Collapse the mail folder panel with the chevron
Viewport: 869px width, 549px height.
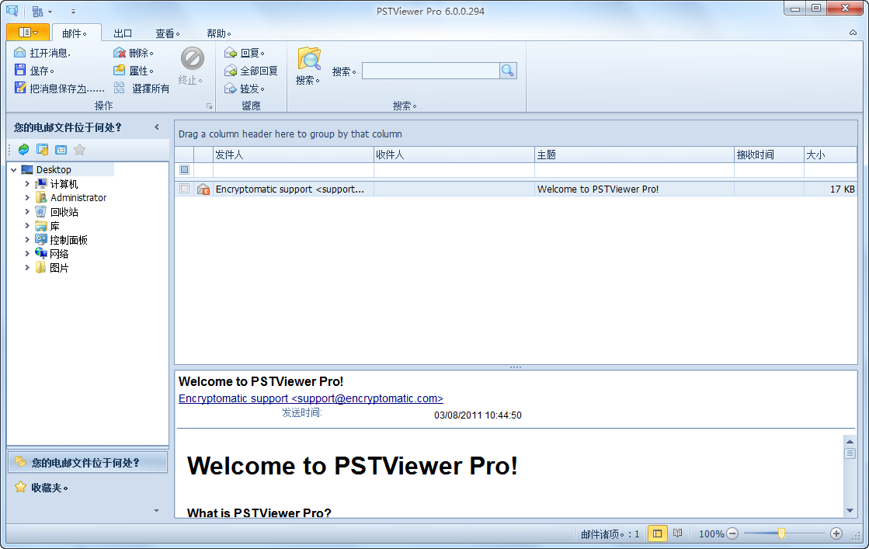coord(156,127)
